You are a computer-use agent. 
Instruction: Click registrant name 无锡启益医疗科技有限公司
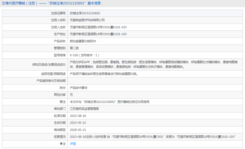point(87,20)
